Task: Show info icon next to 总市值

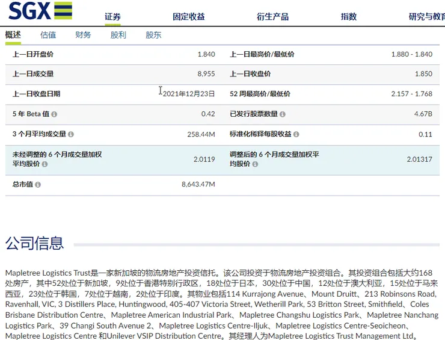Action: 38,185
